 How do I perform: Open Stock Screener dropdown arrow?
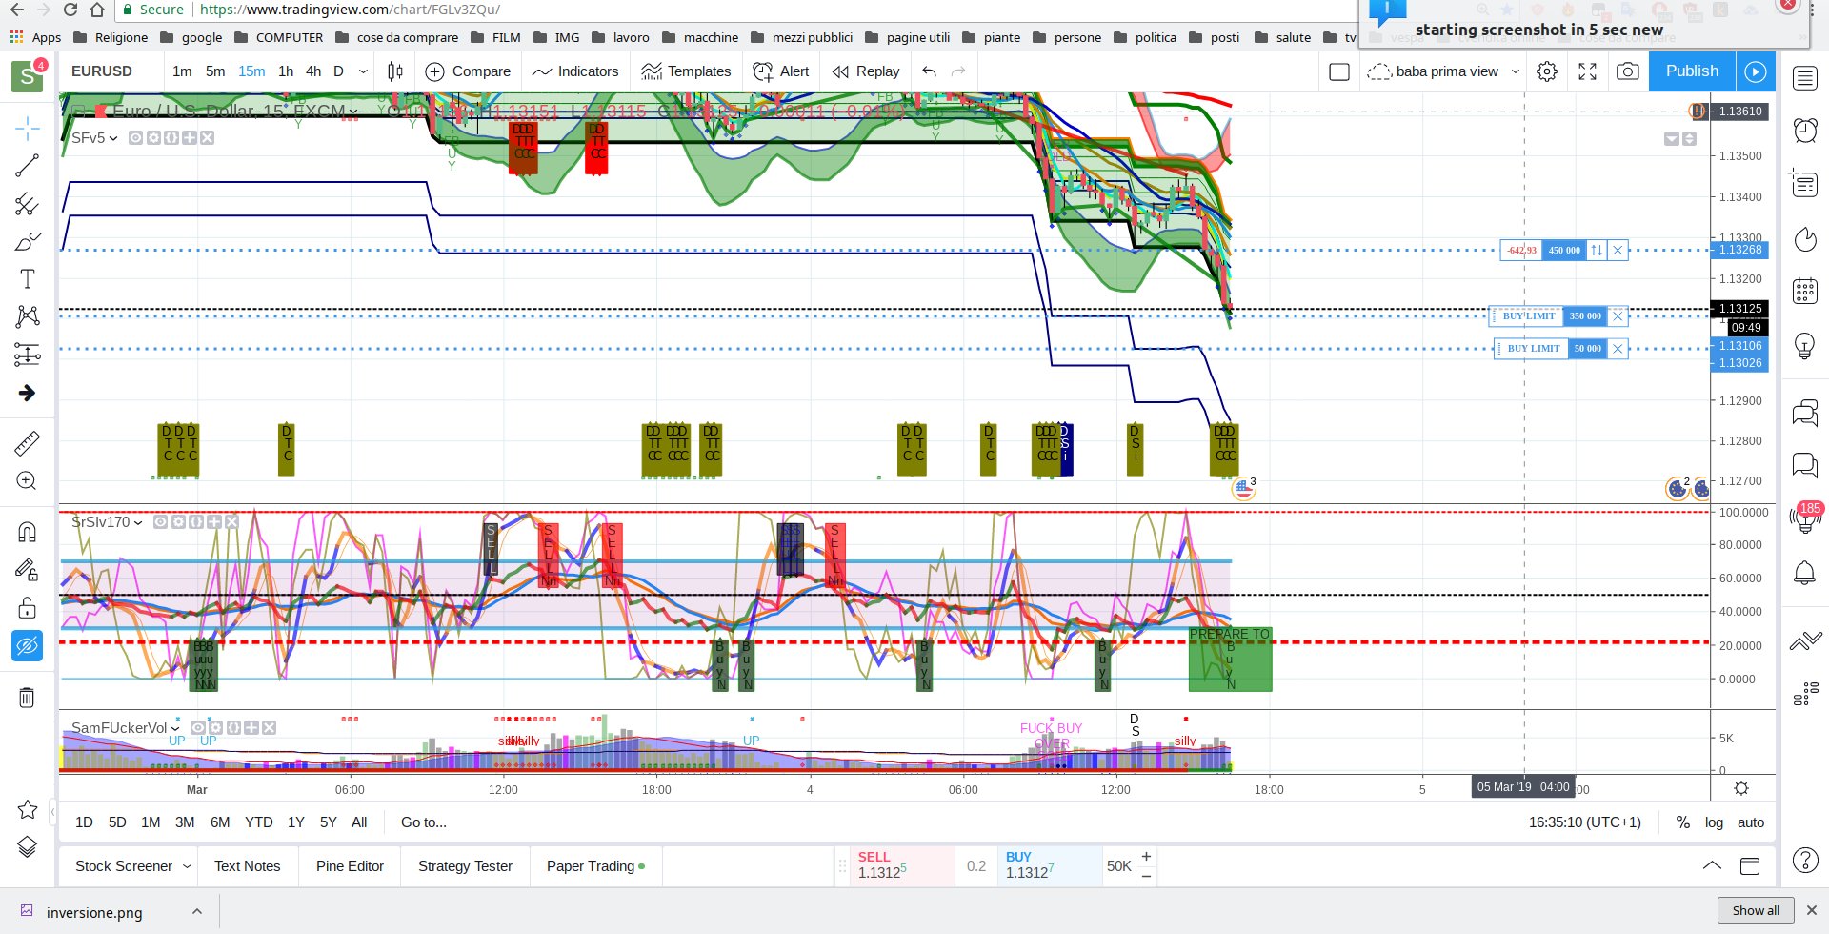pyautogui.click(x=187, y=866)
